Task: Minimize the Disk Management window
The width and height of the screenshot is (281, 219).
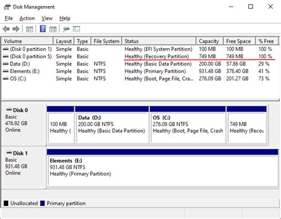Action: pyautogui.click(x=231, y=7)
